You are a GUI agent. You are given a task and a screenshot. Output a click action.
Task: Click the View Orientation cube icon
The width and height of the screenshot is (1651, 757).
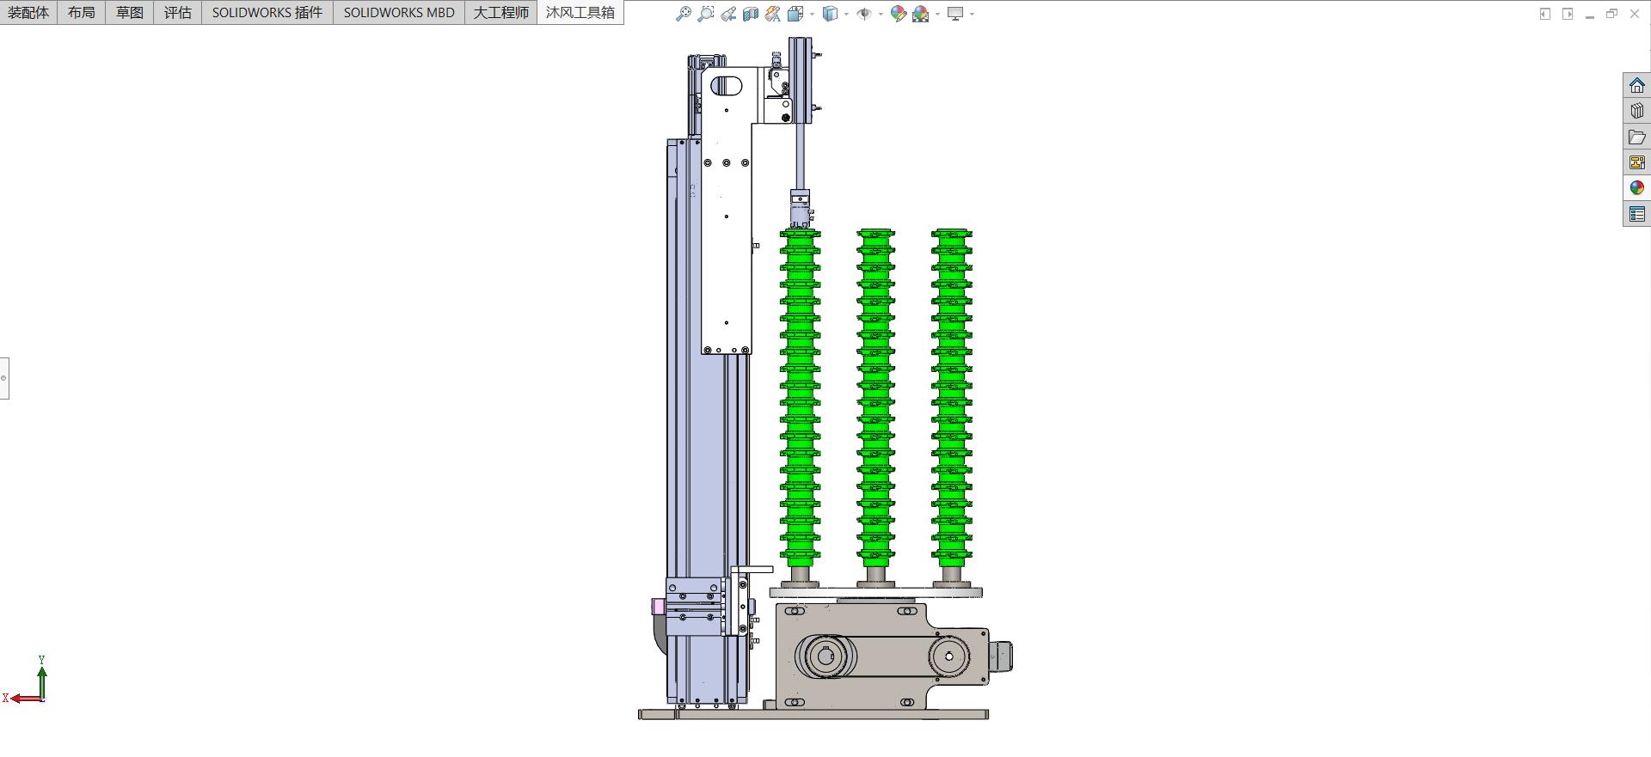[795, 14]
